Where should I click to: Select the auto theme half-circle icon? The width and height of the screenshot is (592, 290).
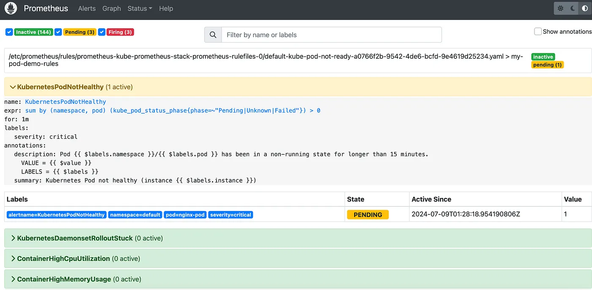(585, 8)
